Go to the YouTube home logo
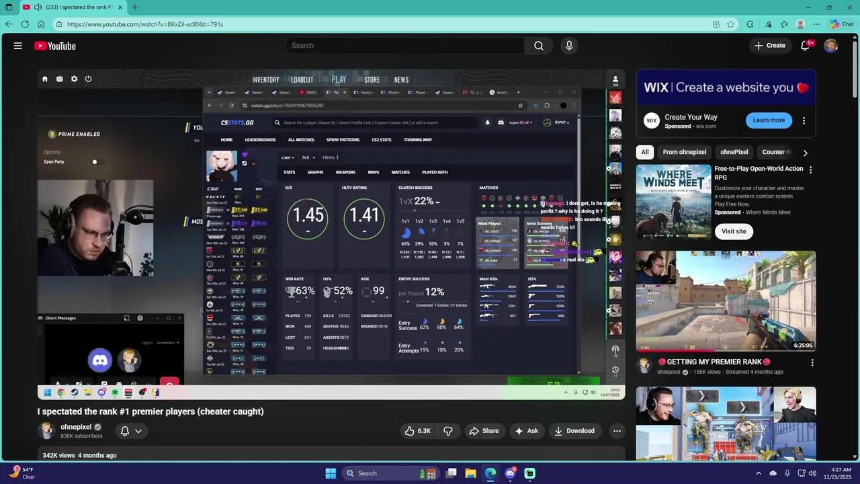 [55, 46]
